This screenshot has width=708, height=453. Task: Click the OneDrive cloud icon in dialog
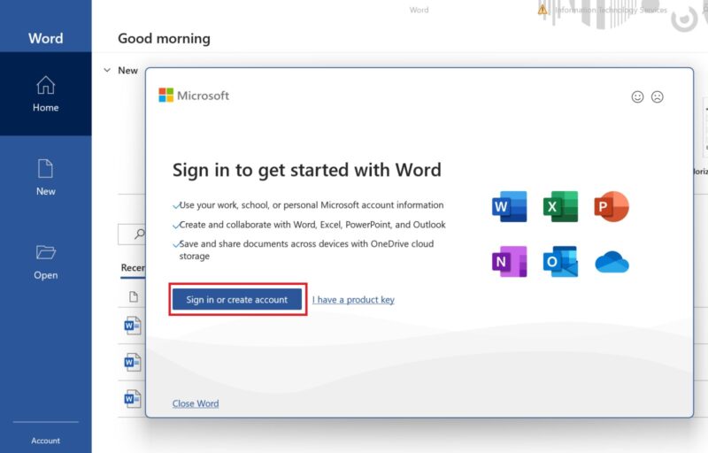point(612,262)
